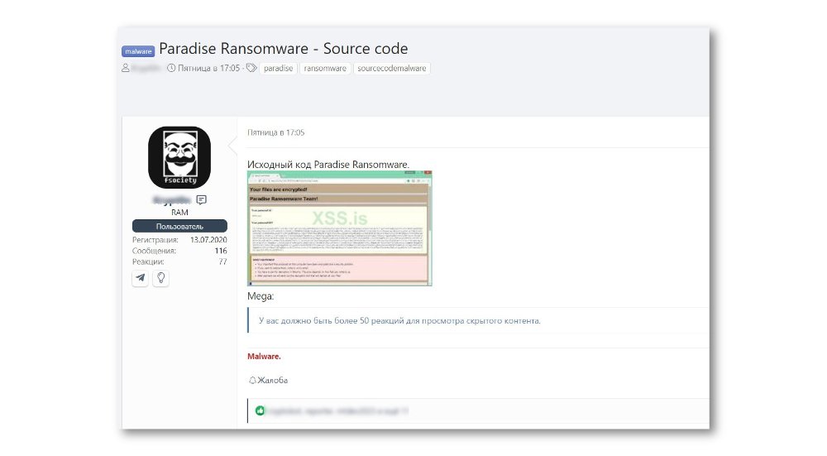Open the sourcecodemalware tag

click(x=392, y=68)
